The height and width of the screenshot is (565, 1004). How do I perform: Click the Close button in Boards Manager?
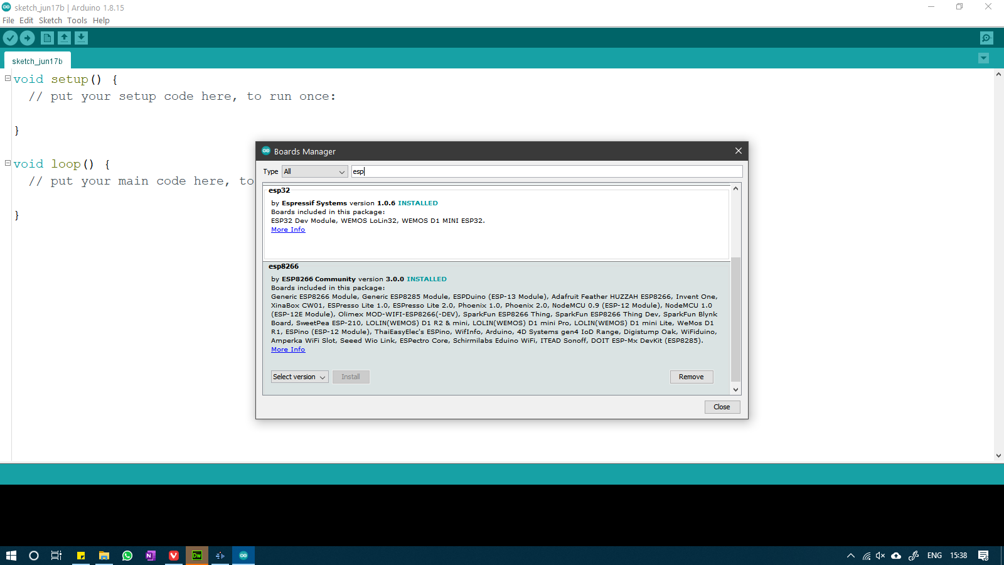point(722,407)
